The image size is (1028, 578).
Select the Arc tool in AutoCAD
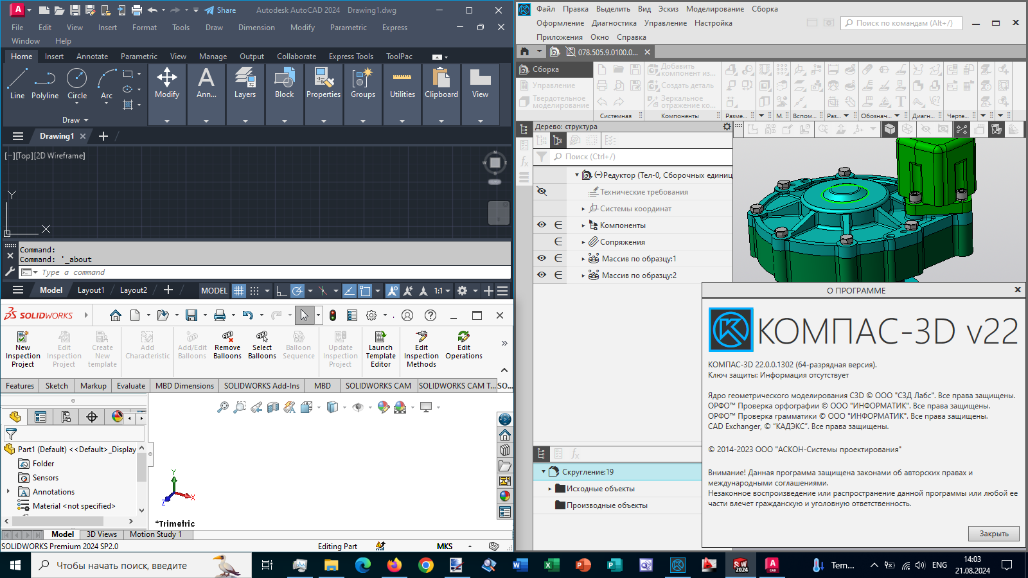[107, 84]
